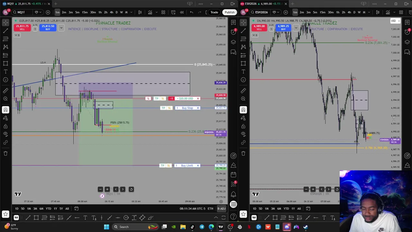Toggle magnet mode in NQ1! left toolbar
This screenshot has height=232, width=412.
(x=5, y=110)
